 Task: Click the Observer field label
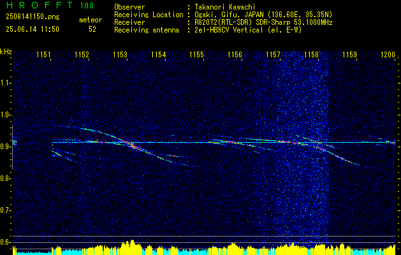click(x=129, y=7)
